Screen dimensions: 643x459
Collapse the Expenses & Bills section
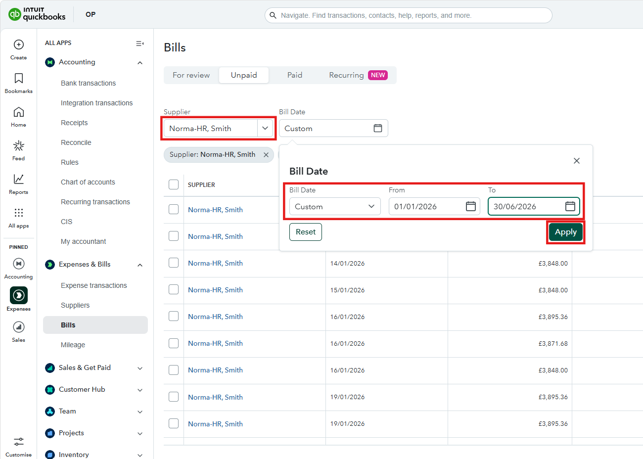[140, 265]
